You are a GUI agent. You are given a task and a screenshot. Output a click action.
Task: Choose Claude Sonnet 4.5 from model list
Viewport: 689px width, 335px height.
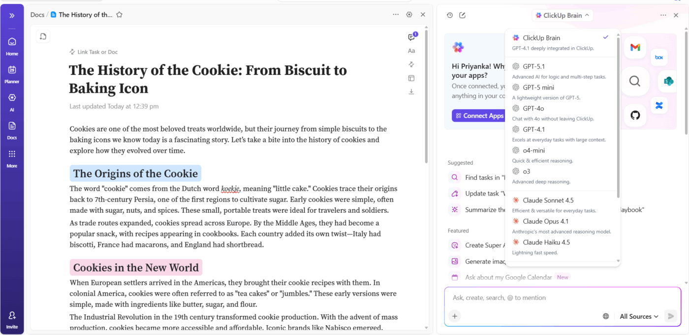pyautogui.click(x=548, y=201)
